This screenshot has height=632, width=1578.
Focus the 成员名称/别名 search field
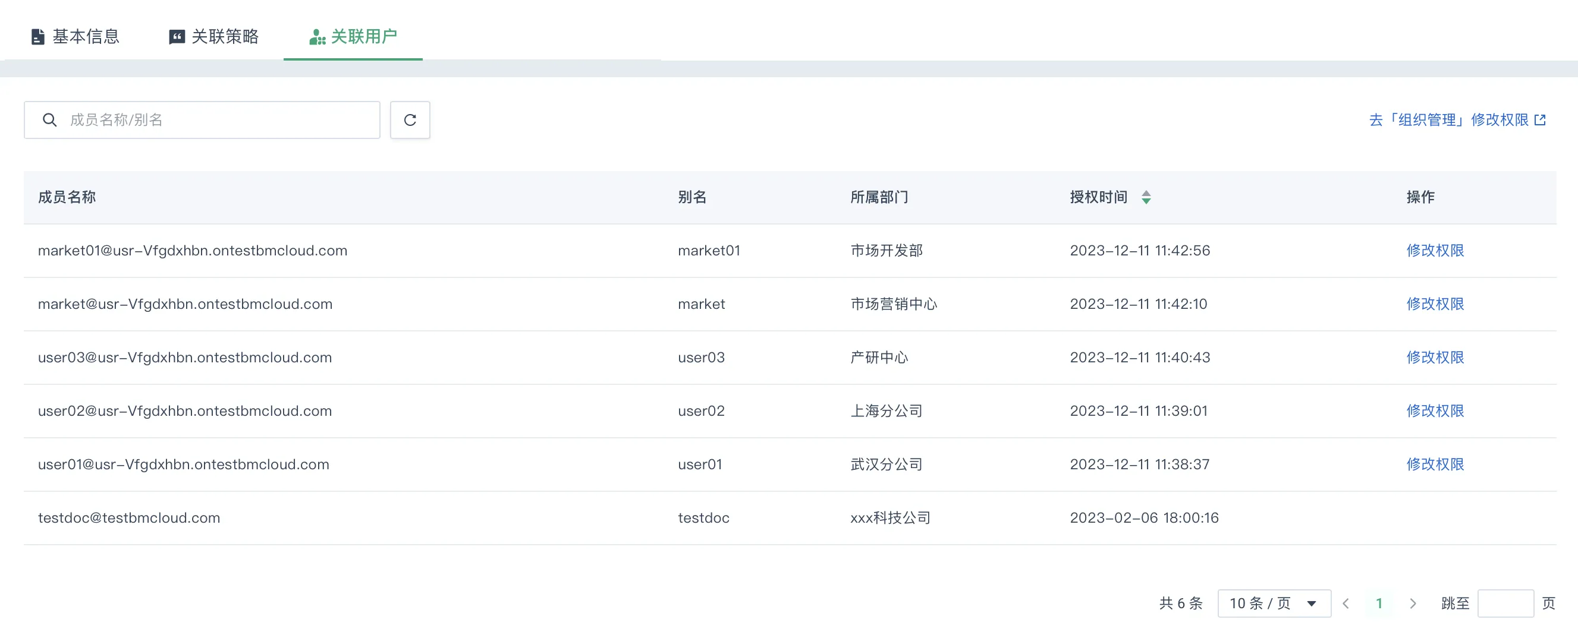click(x=221, y=120)
